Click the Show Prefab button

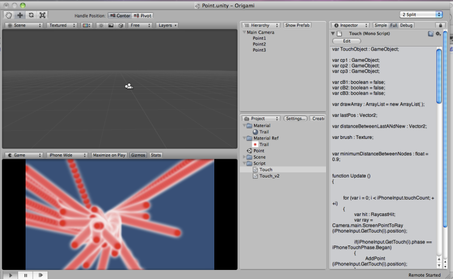click(x=297, y=26)
